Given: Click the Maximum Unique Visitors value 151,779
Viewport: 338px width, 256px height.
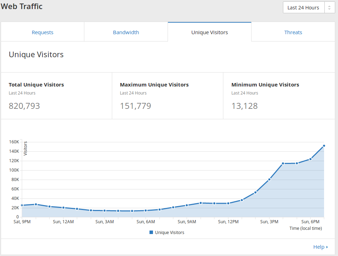Looking at the screenshot, I should click(x=136, y=106).
